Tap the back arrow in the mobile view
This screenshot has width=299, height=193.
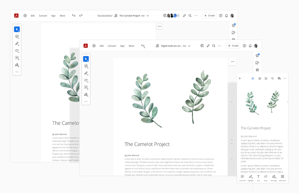pyautogui.click(x=240, y=78)
